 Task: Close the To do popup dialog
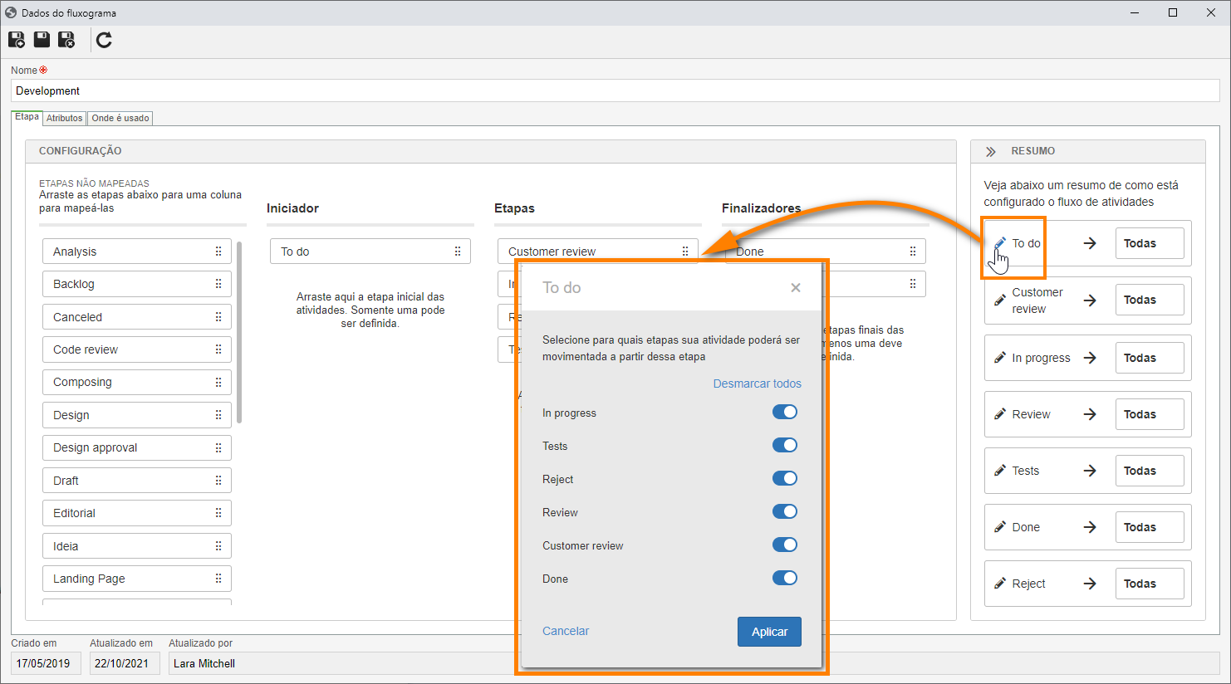tap(796, 288)
